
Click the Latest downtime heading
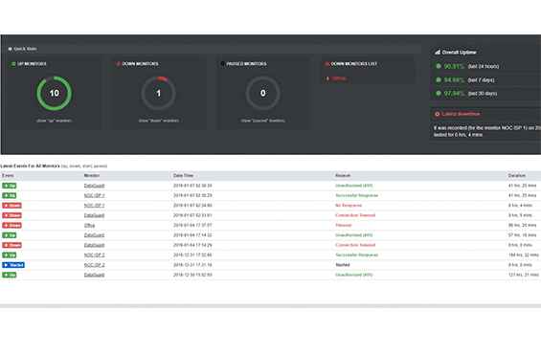[x=461, y=114]
